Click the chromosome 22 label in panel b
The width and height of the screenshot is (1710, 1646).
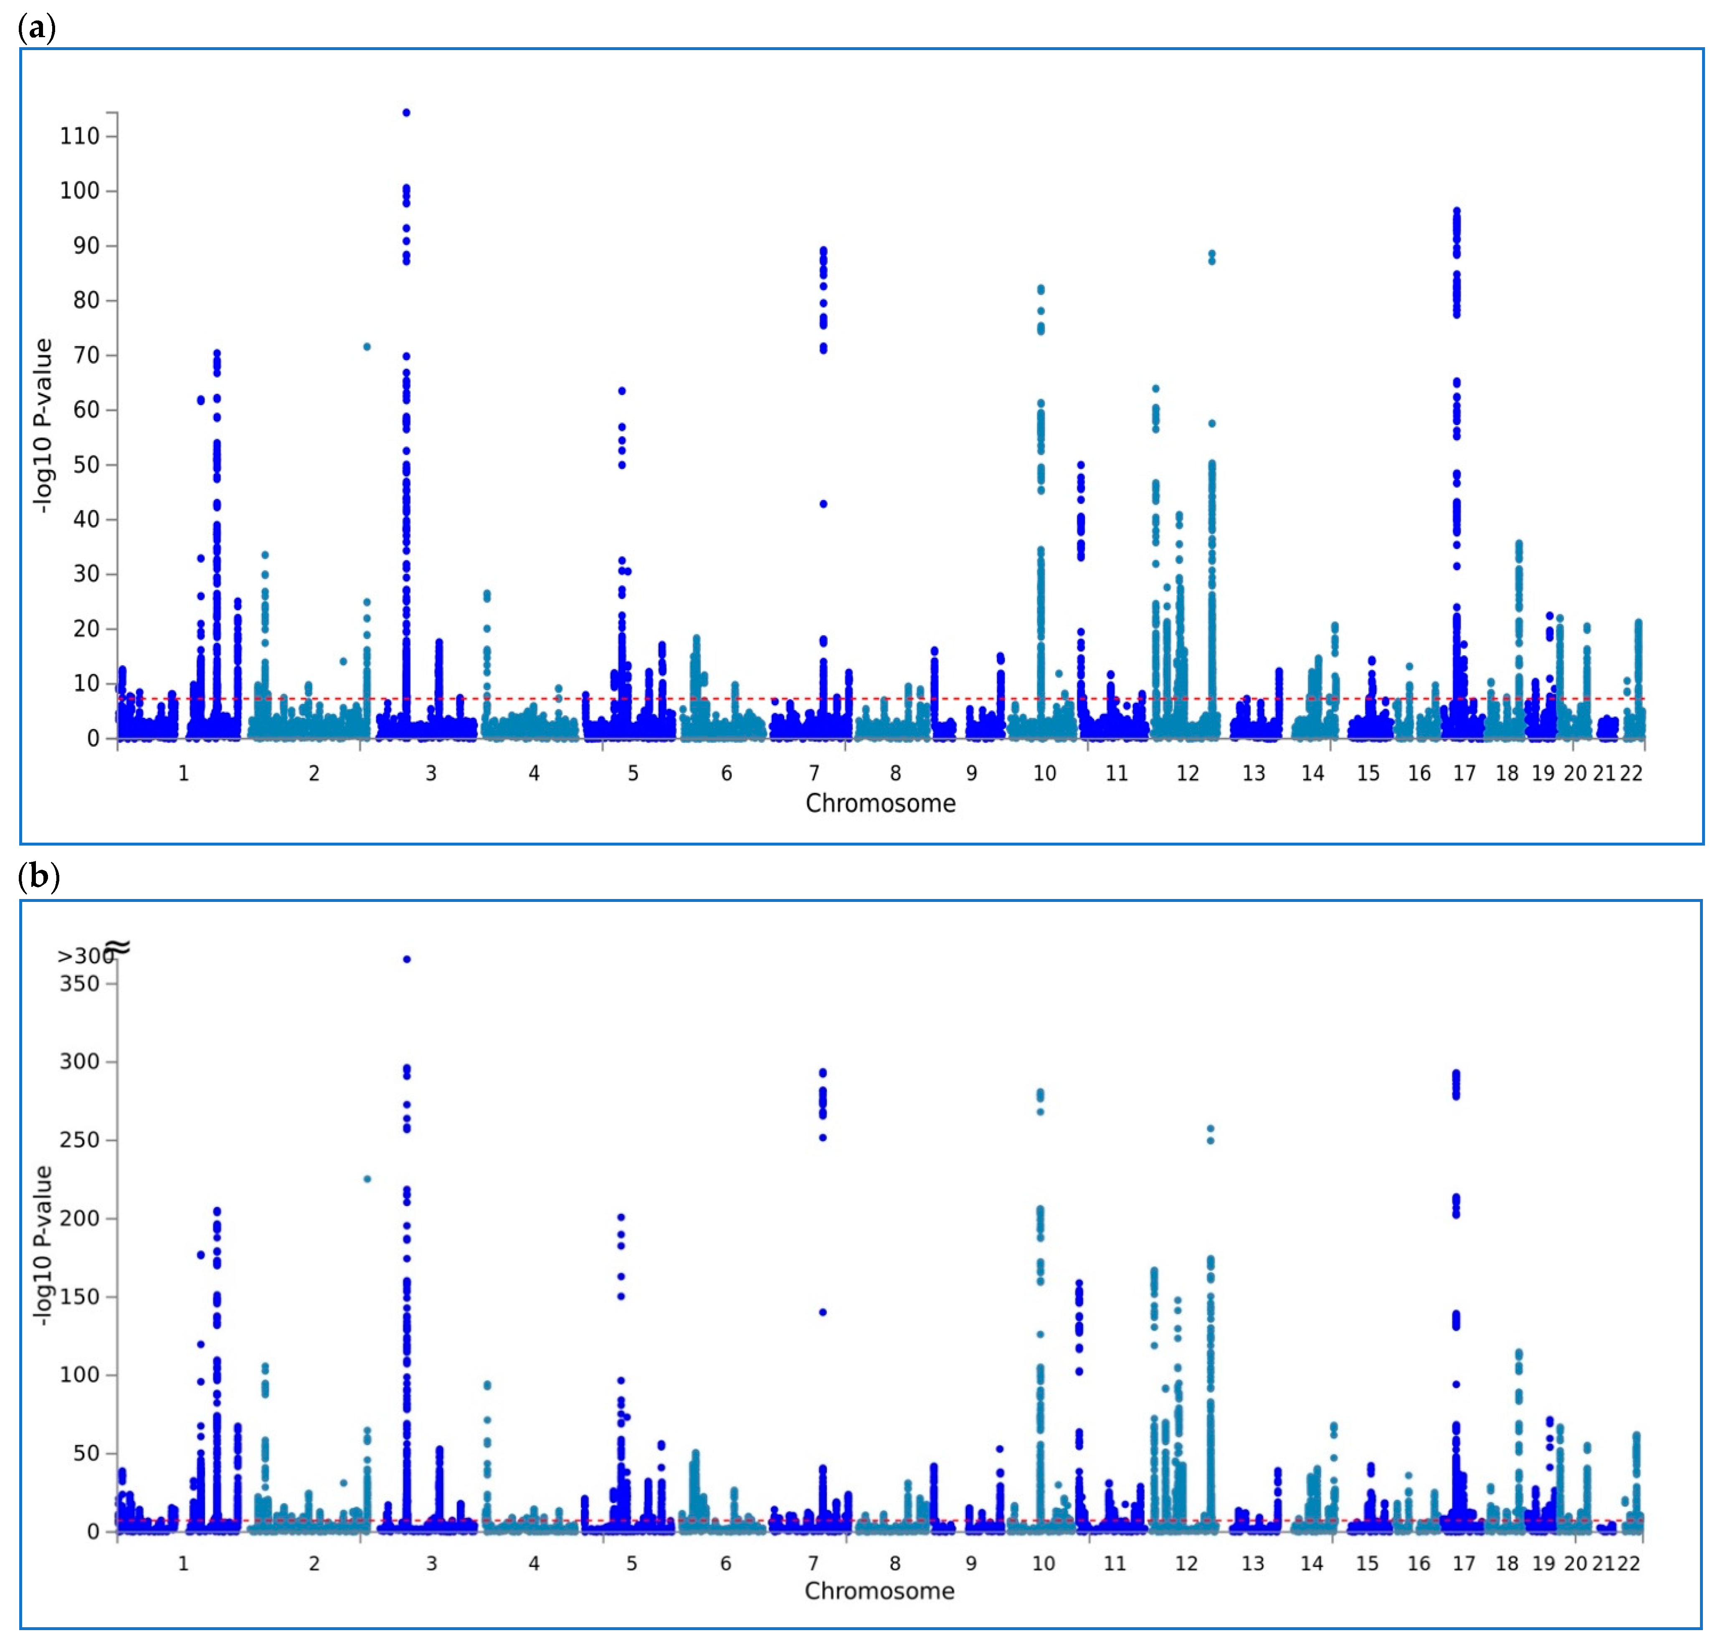[1628, 1563]
